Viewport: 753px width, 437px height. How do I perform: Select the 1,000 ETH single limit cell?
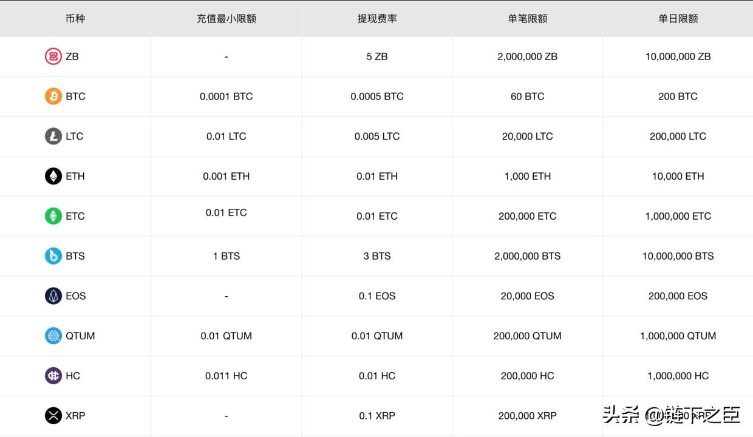tap(528, 176)
